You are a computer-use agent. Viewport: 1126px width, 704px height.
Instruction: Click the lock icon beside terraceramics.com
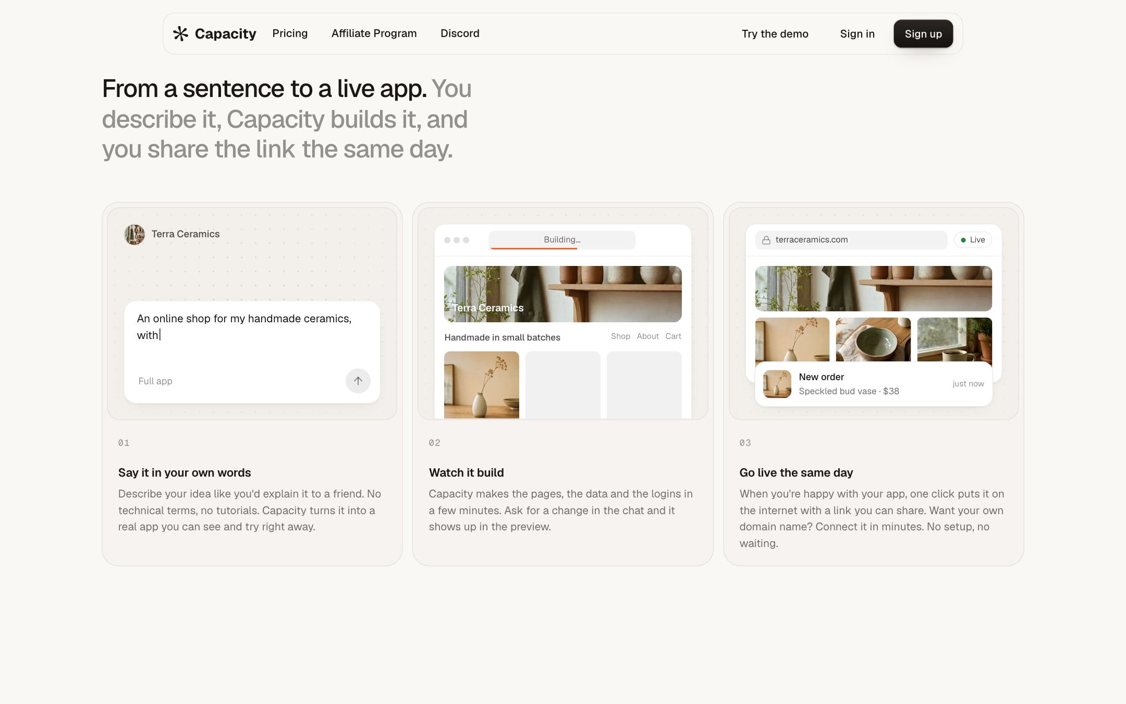click(x=766, y=240)
